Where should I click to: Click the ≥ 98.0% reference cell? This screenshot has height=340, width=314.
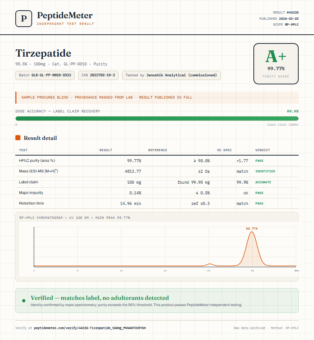click(x=202, y=161)
